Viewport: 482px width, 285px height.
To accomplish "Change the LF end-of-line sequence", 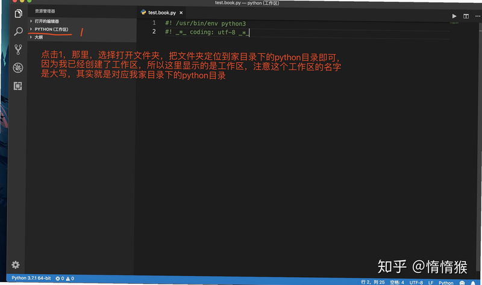I will pos(431,283).
